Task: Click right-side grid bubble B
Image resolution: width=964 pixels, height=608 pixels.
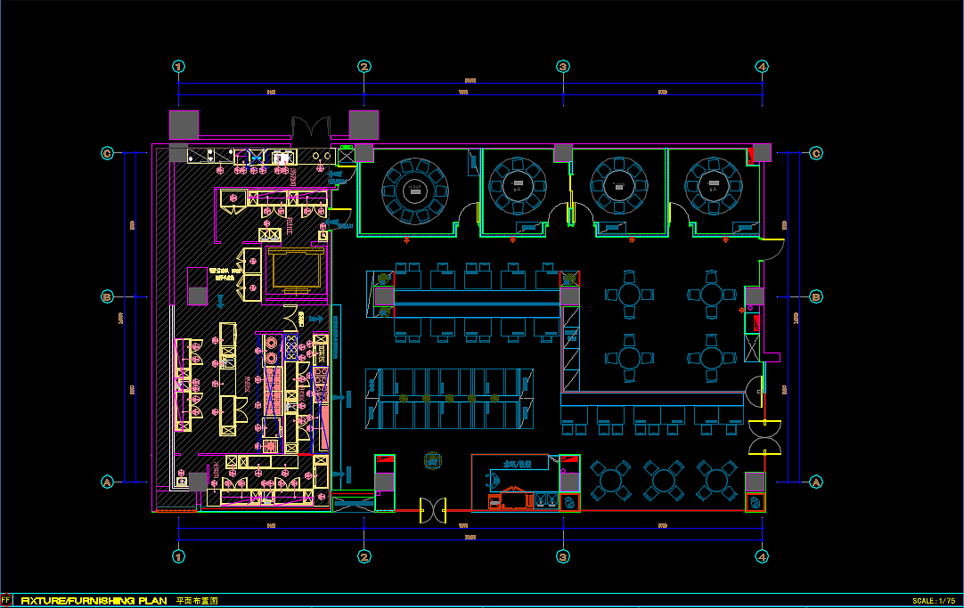Action: (x=816, y=296)
